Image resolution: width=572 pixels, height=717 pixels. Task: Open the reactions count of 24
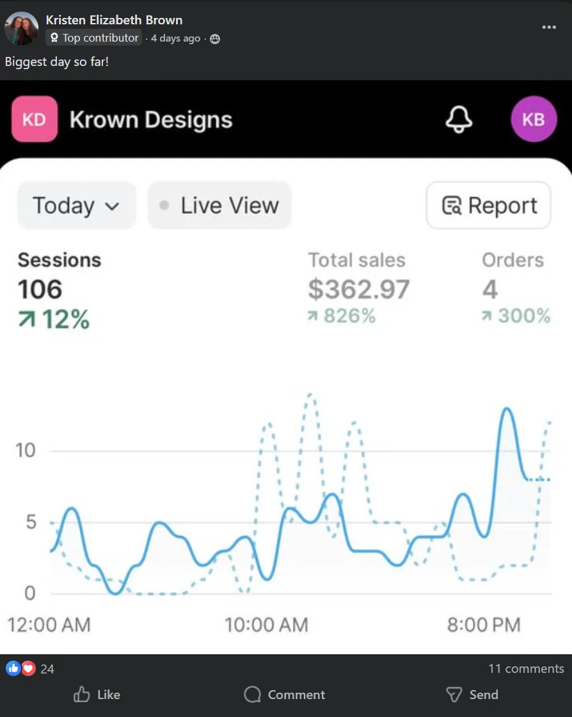47,669
